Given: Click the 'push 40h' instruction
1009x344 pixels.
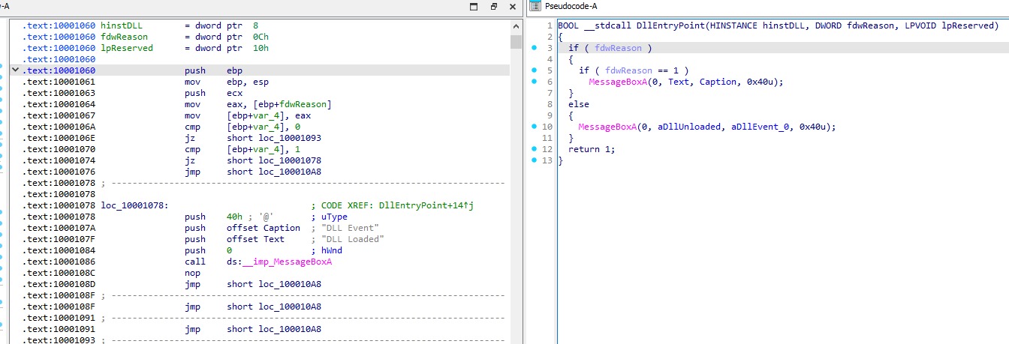Looking at the screenshot, I should (x=212, y=217).
